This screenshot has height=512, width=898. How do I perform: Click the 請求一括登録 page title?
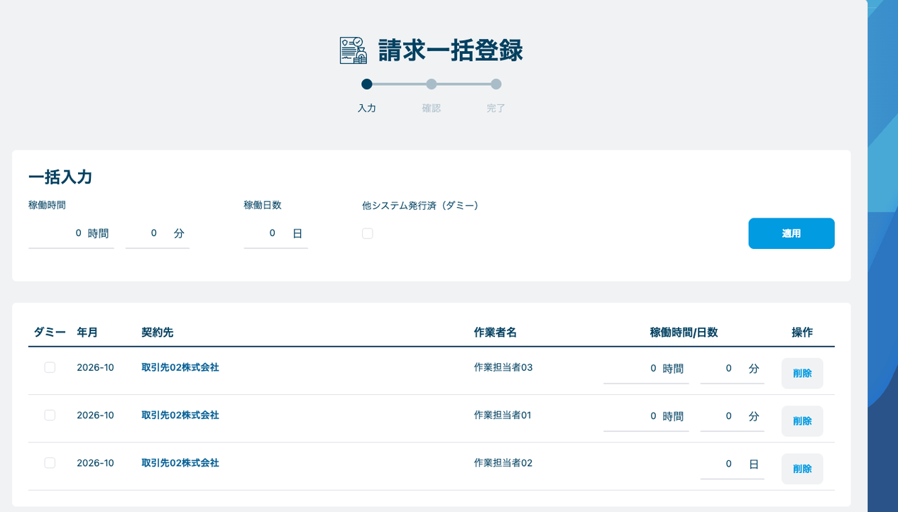pos(451,50)
